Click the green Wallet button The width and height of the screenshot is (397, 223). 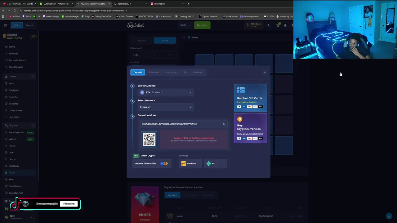[x=203, y=25]
